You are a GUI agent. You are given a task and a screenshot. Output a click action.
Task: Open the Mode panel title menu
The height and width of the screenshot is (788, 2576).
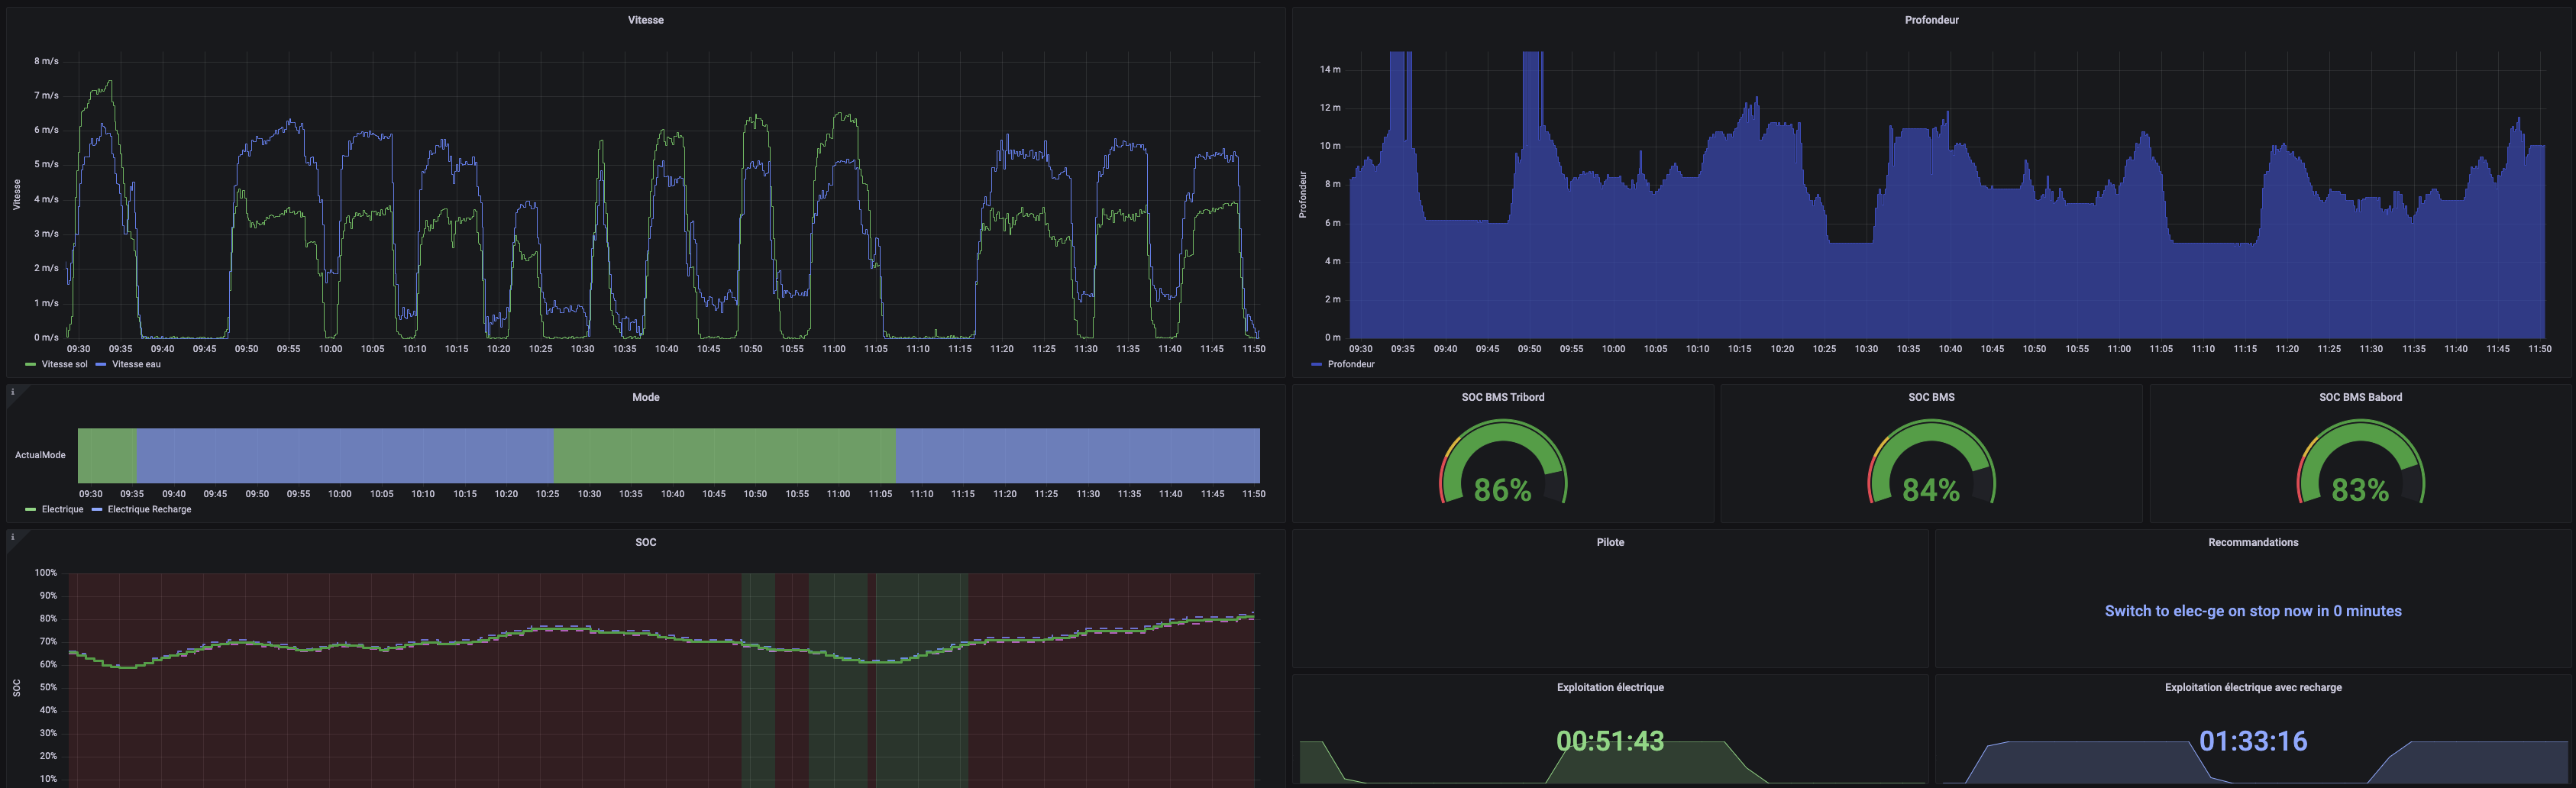pyautogui.click(x=645, y=397)
